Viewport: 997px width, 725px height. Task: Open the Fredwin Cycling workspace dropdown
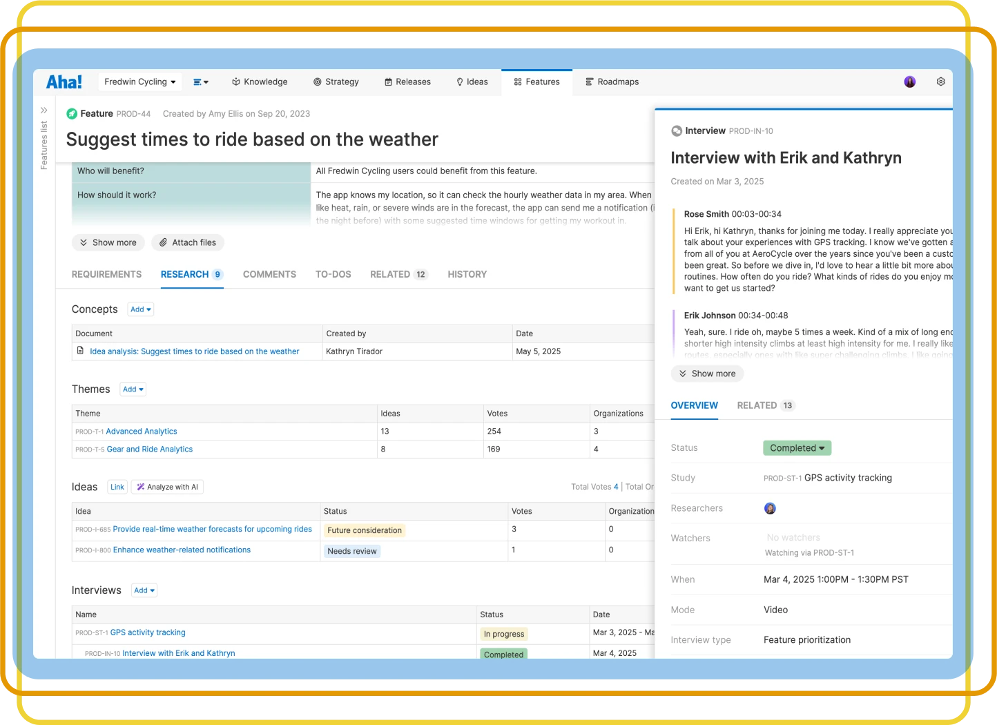140,82
